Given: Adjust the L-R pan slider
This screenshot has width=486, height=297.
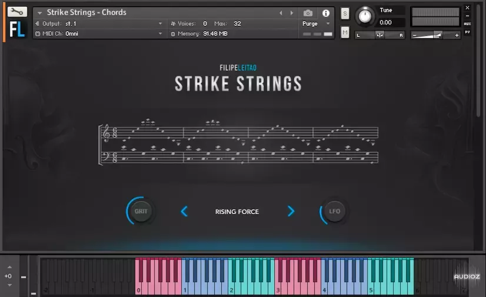Looking at the screenshot, I should (380, 35).
